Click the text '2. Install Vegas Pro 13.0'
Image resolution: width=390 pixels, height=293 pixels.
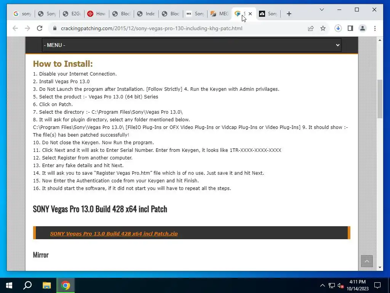point(61,82)
